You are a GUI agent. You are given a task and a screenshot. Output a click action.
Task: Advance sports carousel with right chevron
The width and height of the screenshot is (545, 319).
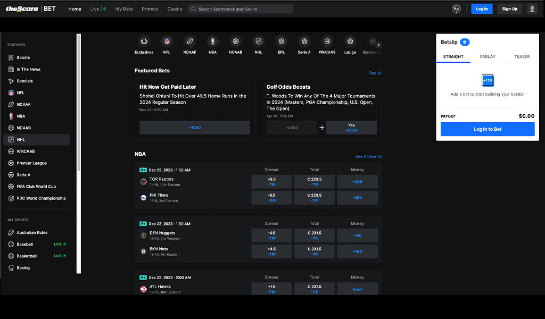(378, 45)
